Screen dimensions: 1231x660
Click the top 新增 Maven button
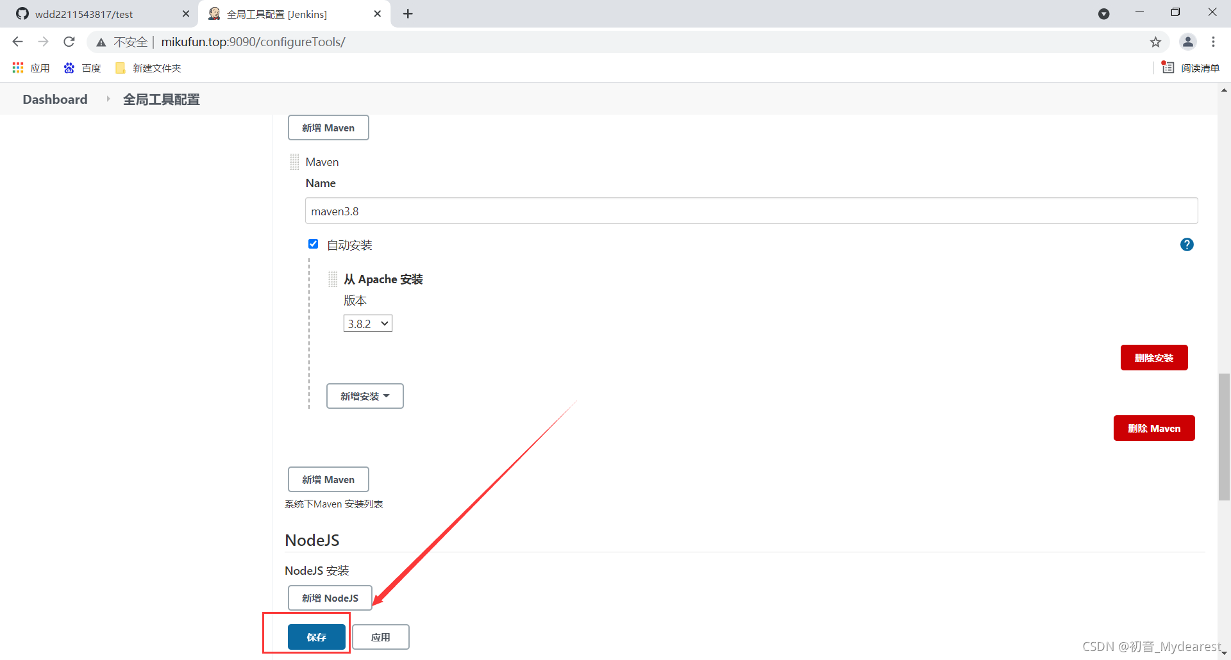(x=328, y=128)
